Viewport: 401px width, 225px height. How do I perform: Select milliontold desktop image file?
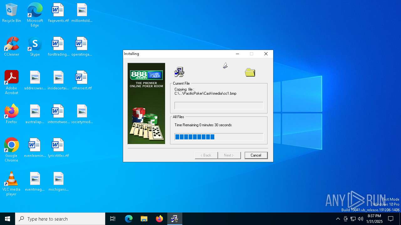(x=82, y=13)
